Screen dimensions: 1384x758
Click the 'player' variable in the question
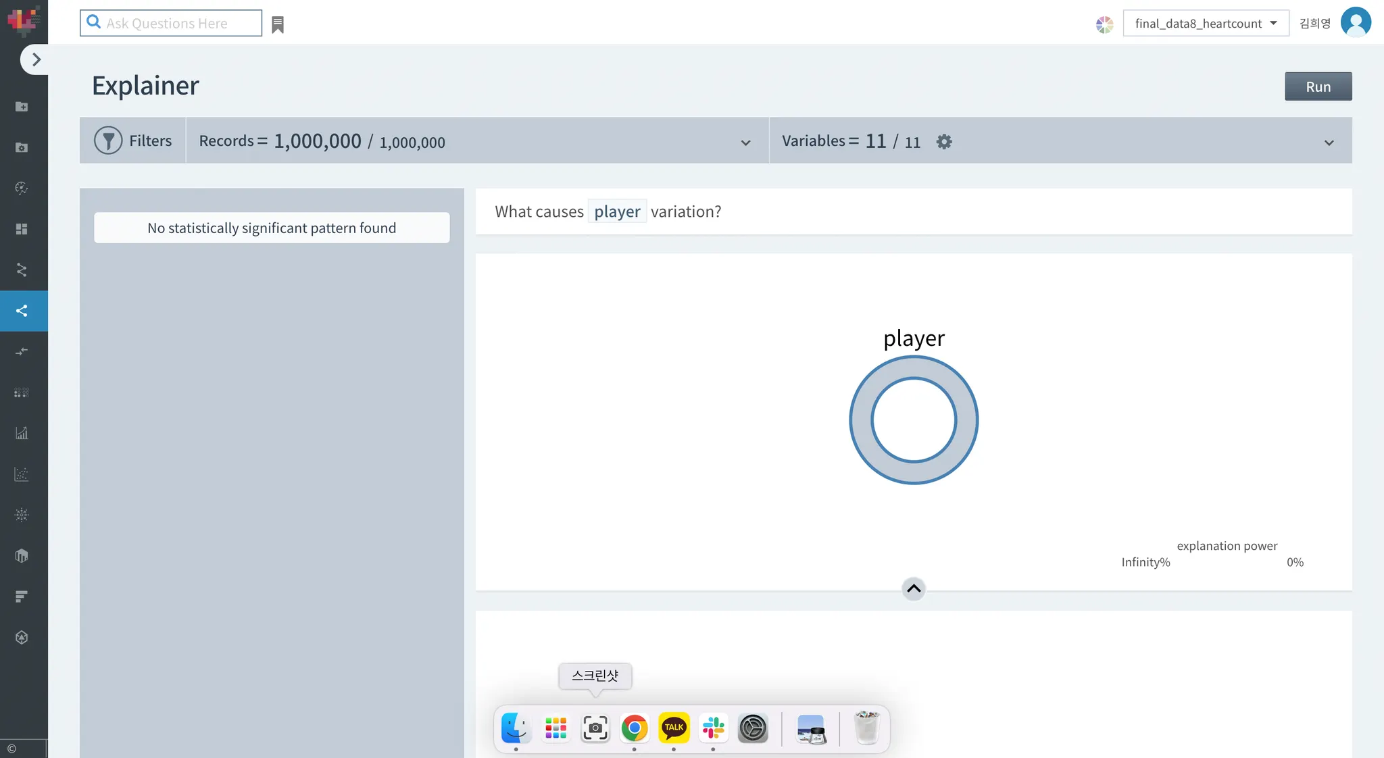click(617, 211)
